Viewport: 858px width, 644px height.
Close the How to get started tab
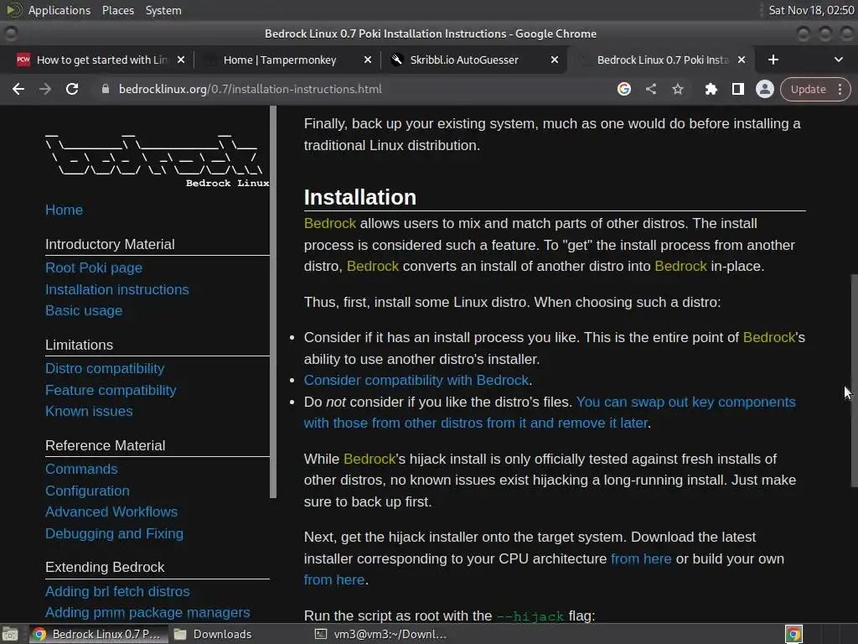pos(181,60)
